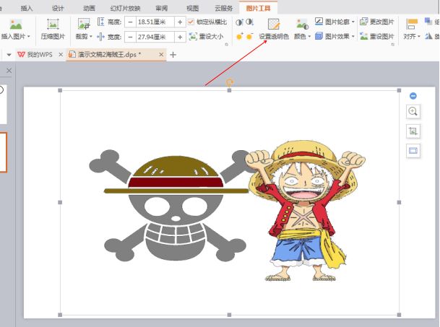The width and height of the screenshot is (440, 327).
Task: Decrease width with the minus button
Action: pos(130,37)
